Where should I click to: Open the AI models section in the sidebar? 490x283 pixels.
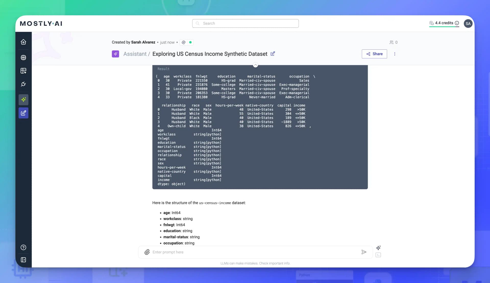23,57
